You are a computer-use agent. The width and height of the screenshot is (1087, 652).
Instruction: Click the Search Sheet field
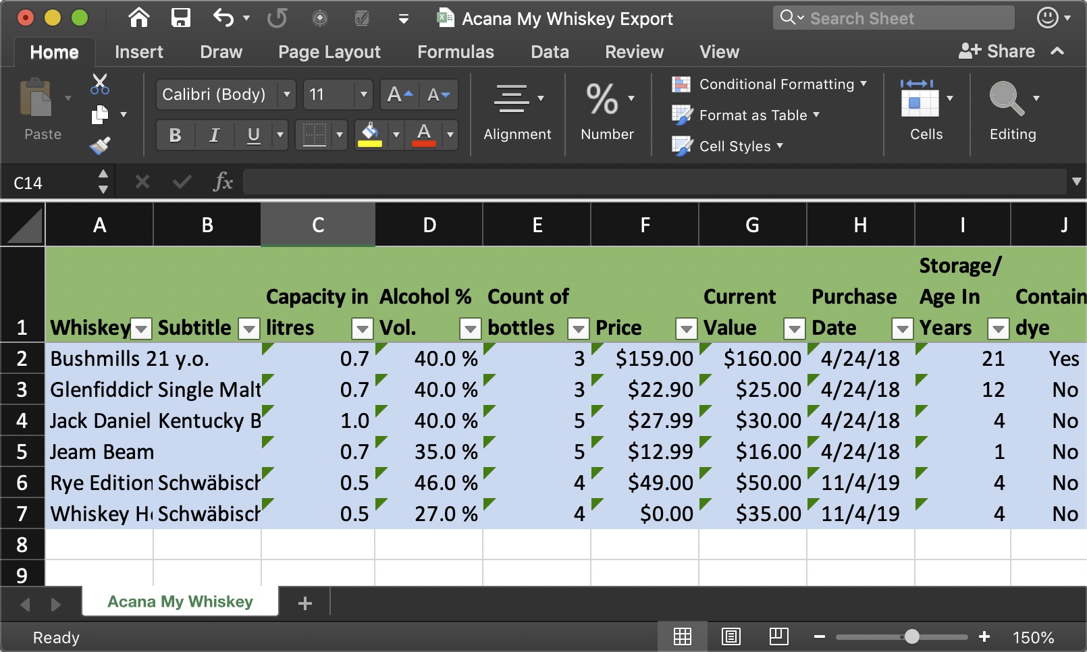tap(893, 18)
